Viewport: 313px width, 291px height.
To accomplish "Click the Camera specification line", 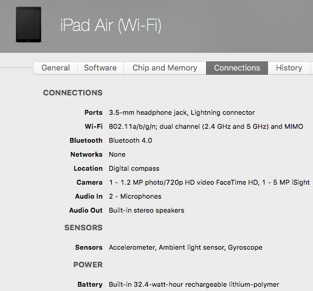I will pos(209,182).
